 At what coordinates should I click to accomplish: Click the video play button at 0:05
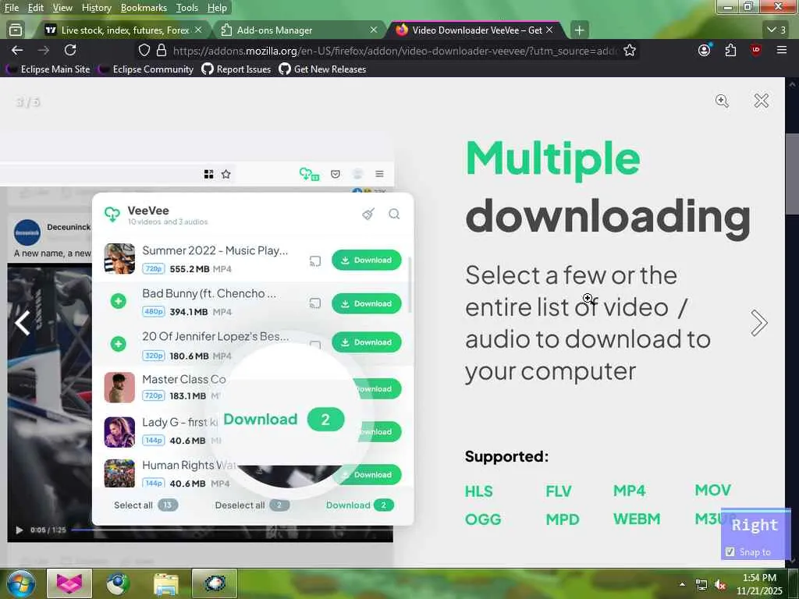click(20, 530)
